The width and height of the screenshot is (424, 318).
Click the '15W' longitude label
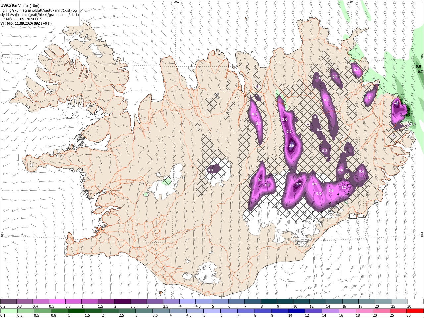coord(351,2)
